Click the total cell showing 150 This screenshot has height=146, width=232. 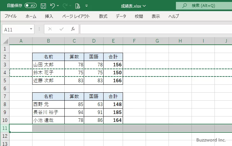[113, 73]
